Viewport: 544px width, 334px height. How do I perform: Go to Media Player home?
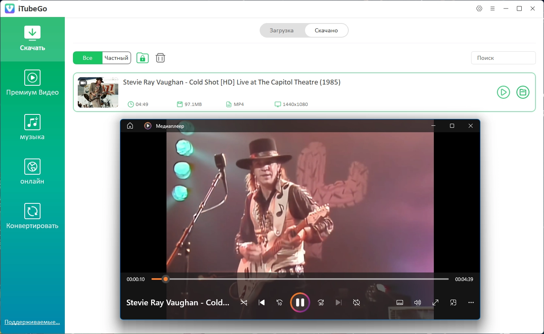click(x=130, y=126)
